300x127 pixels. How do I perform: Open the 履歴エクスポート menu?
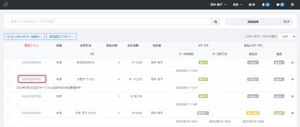61,36
